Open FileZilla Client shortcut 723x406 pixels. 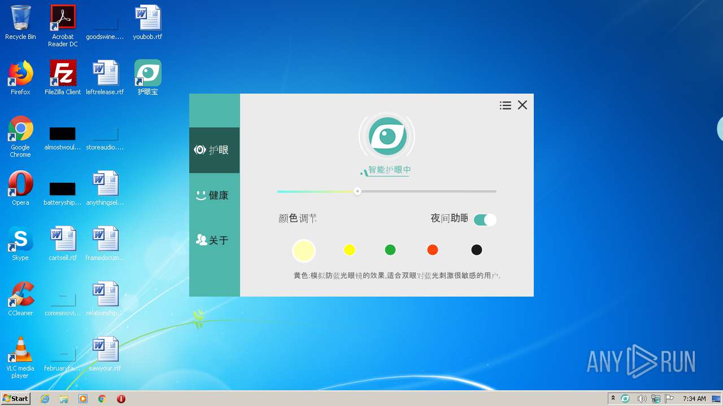63,78
